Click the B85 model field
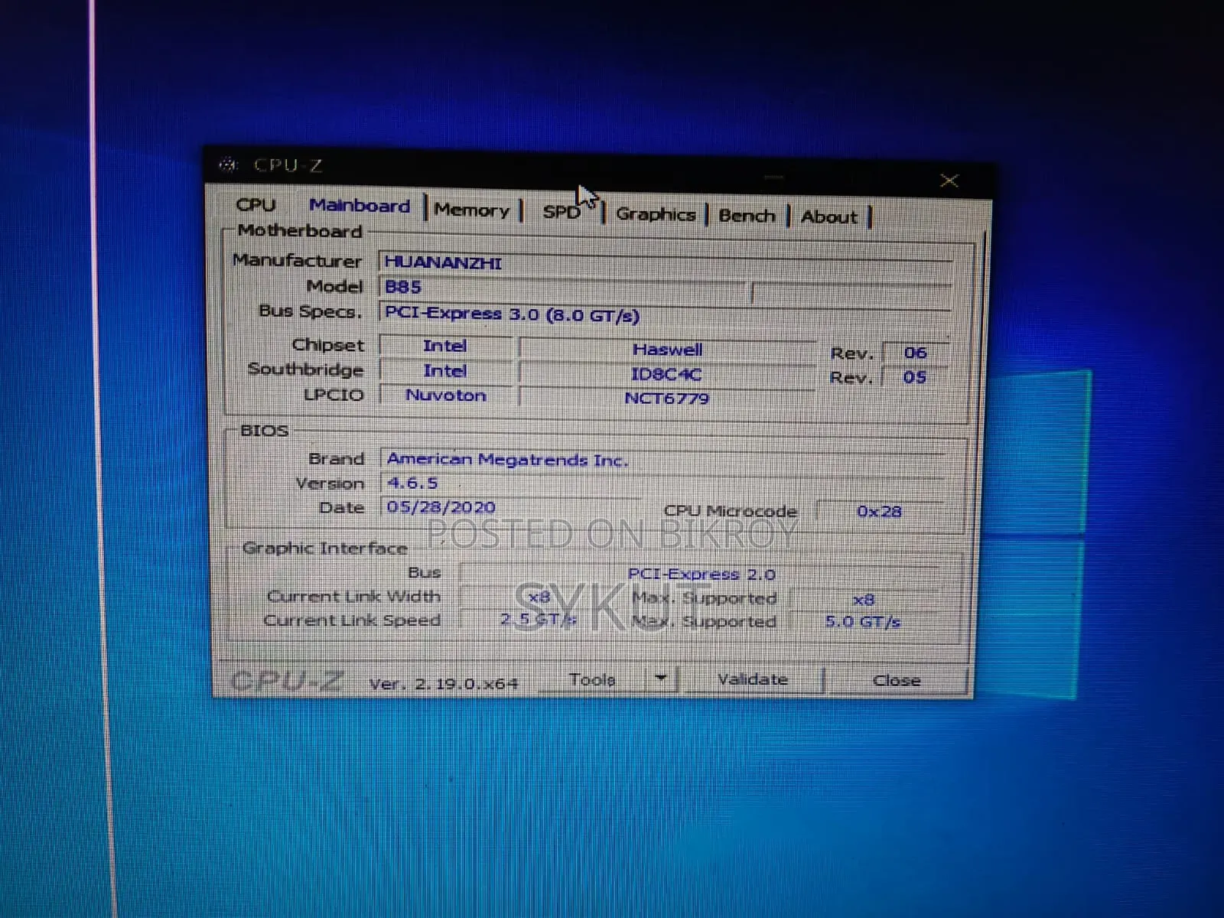 [x=562, y=288]
